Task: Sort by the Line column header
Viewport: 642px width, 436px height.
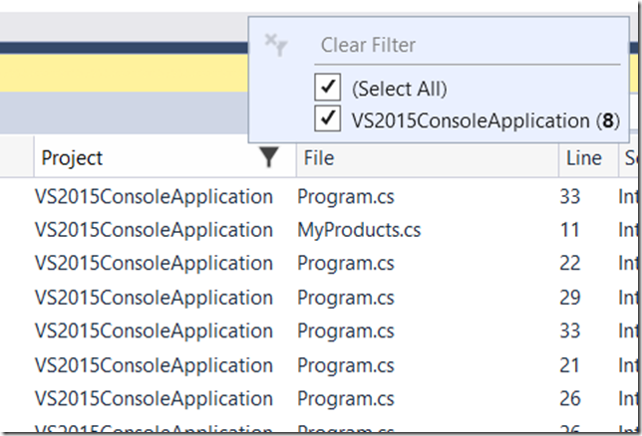Action: (583, 158)
